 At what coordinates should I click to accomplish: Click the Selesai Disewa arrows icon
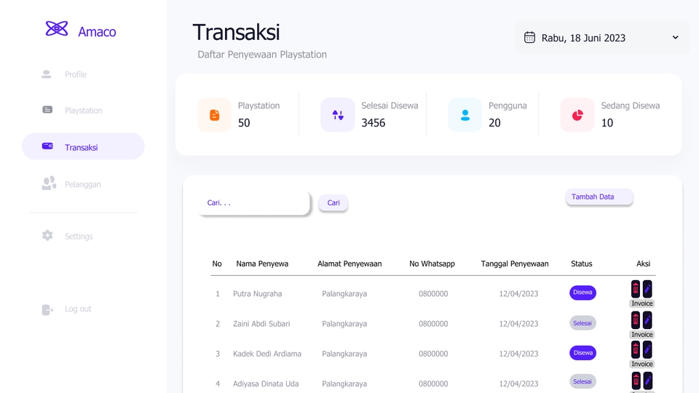click(338, 115)
